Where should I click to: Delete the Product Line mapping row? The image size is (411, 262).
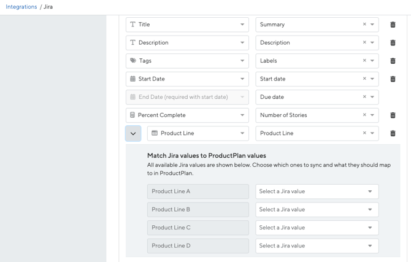pyautogui.click(x=393, y=133)
